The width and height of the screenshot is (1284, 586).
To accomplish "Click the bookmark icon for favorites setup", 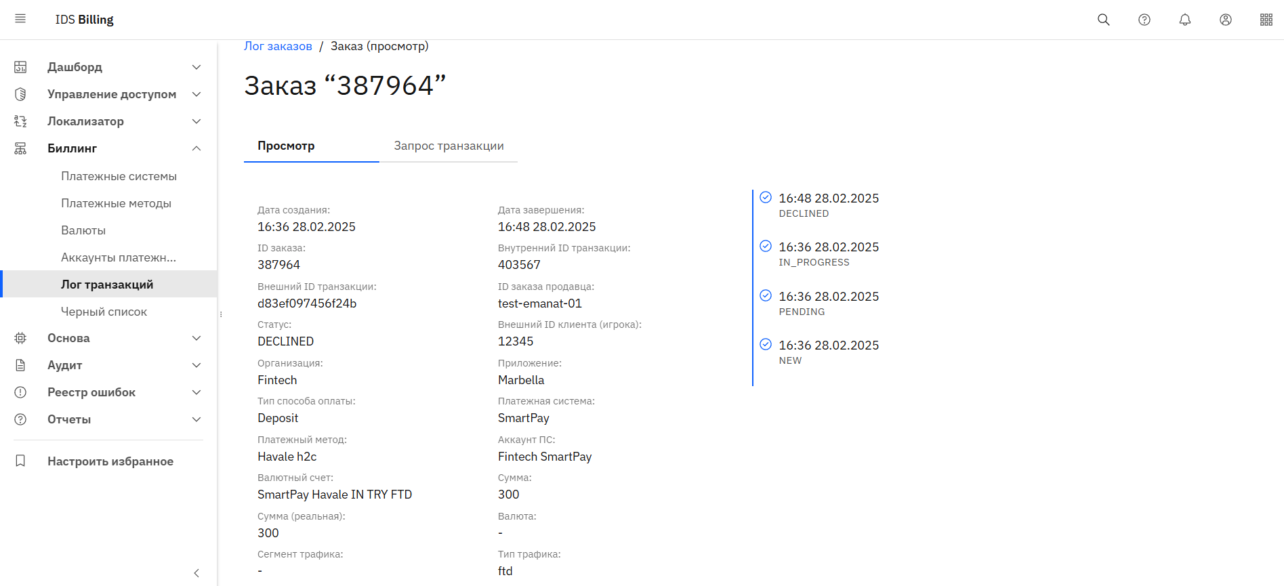I will pyautogui.click(x=20, y=461).
